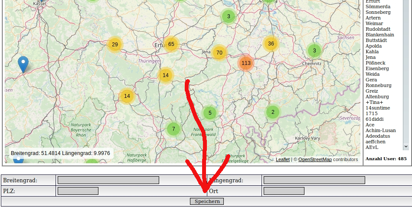Click the green cluster marker 7
The height and width of the screenshot is (210, 412).
pos(173,129)
